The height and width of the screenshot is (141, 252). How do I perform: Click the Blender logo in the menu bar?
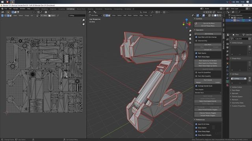point(2,9)
